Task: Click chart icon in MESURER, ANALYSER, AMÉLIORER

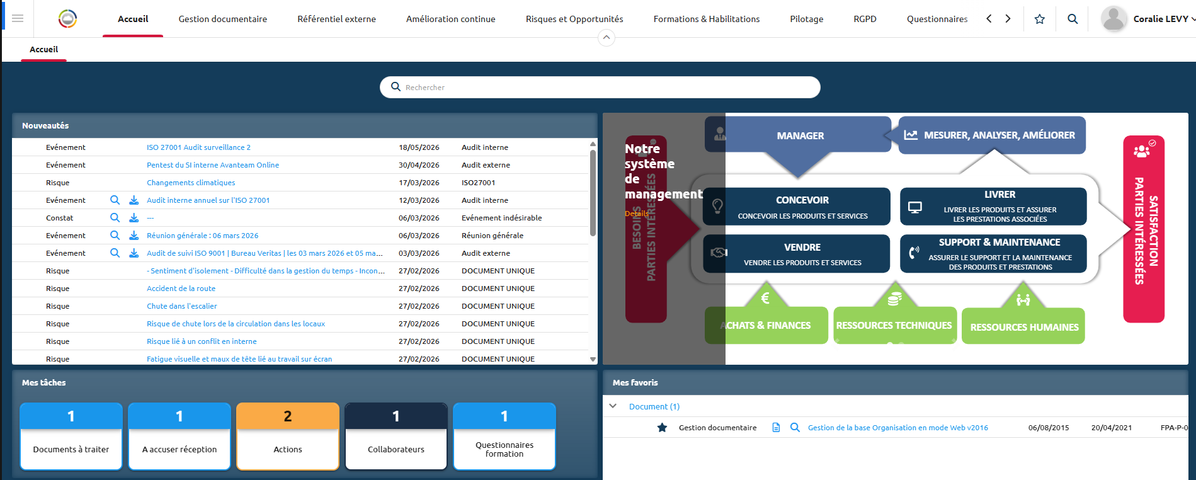Action: (x=911, y=135)
